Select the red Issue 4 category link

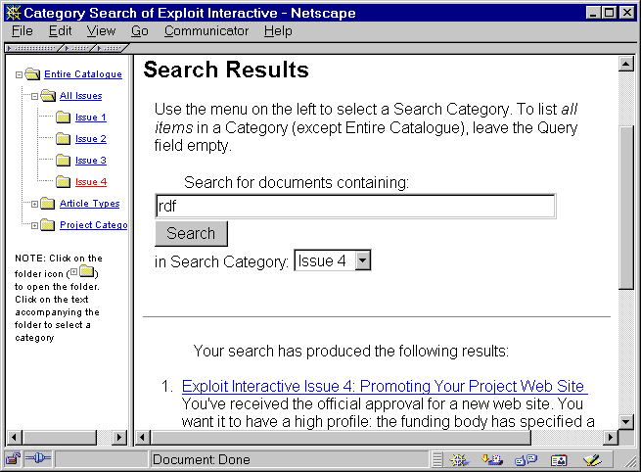[91, 181]
